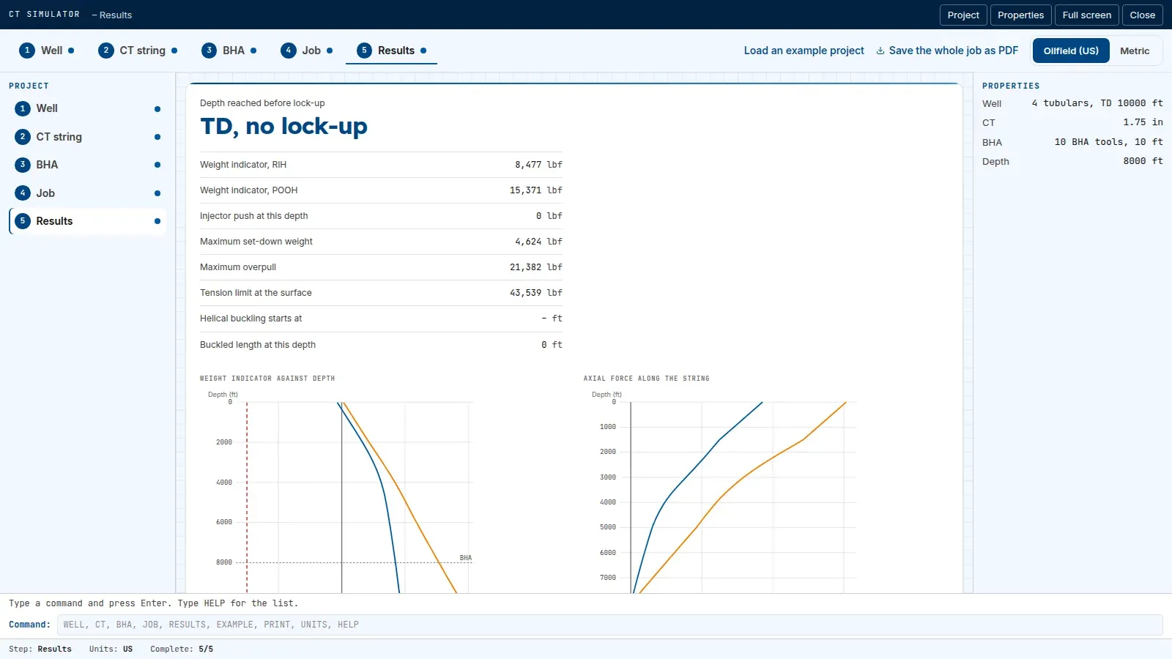
Task: Click the Weight indicator, POOH value 15,371 lbf
Action: pyautogui.click(x=536, y=190)
